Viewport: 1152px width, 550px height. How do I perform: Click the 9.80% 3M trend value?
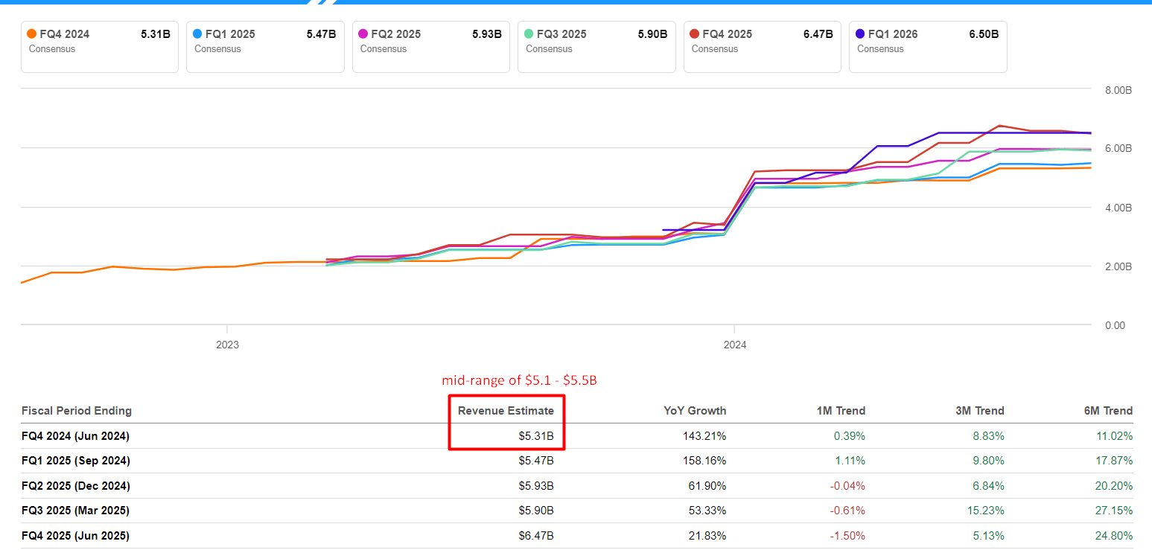[x=989, y=461]
